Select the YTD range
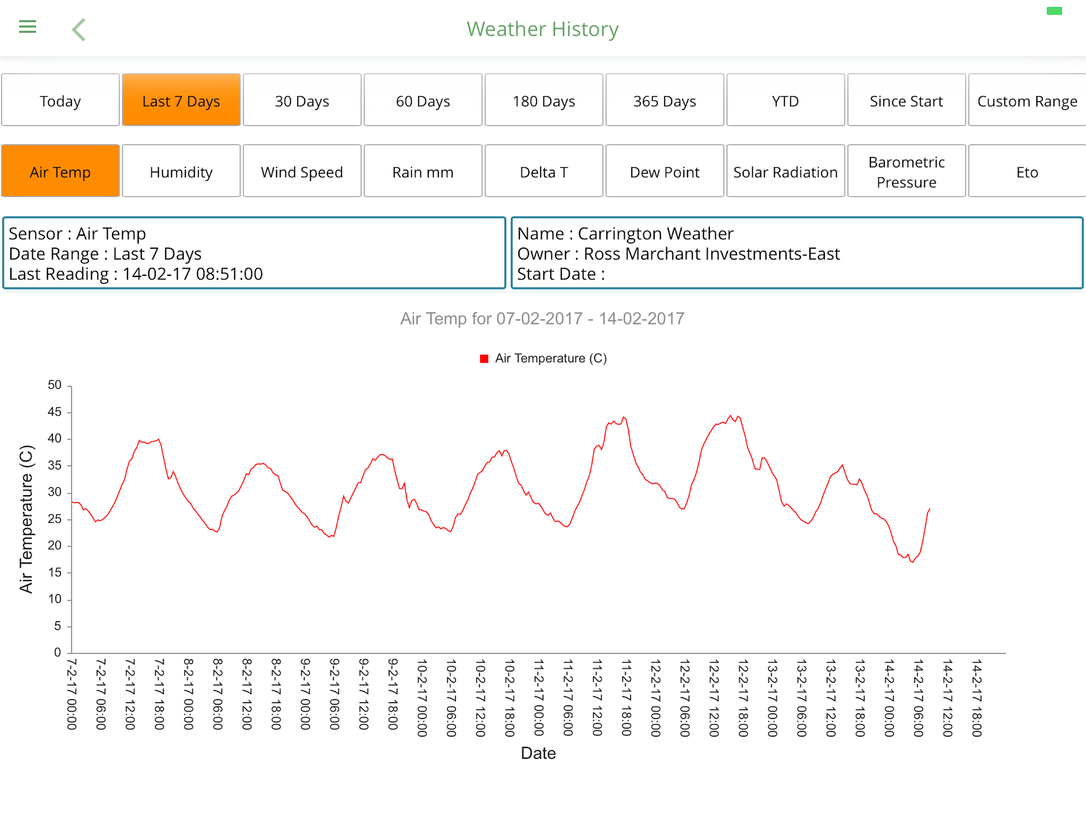The image size is (1086, 814). click(785, 101)
